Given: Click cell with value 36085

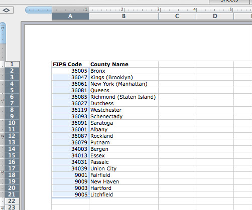Looking at the screenshot, I should click(x=70, y=97).
